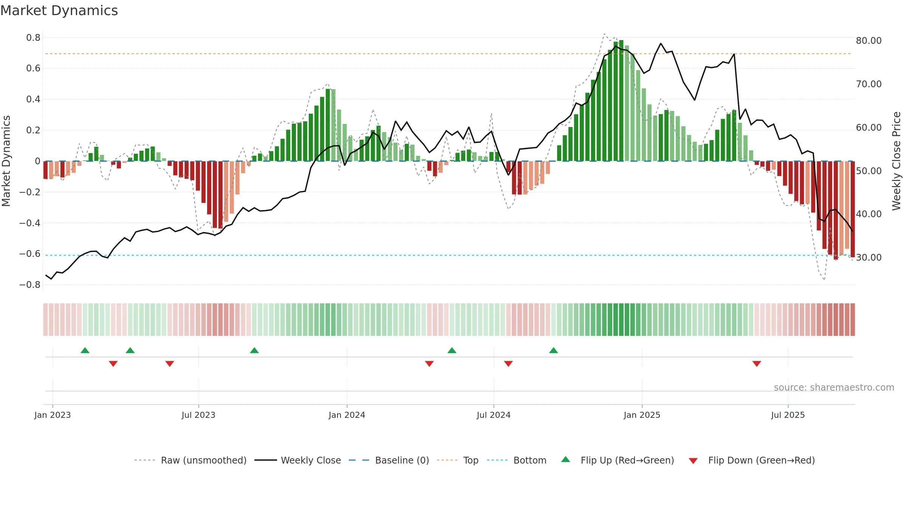Image resolution: width=907 pixels, height=510 pixels.
Task: Toggle the Raw (unsmoothed) legend entry
Action: click(190, 460)
